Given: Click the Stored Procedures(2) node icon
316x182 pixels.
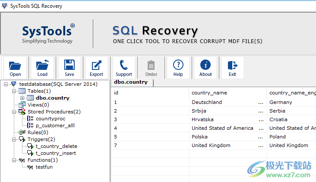Looking at the screenshot, I should point(22,112).
